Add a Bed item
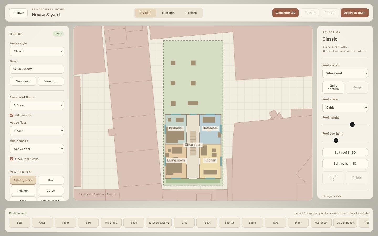 pos(88,223)
